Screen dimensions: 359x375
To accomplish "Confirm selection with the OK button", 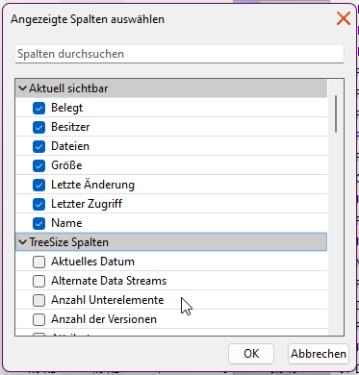I will (251, 354).
